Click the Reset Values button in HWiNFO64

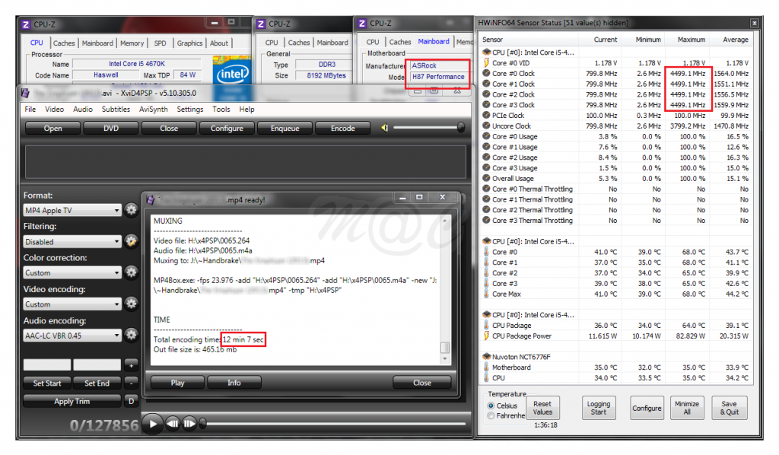click(542, 408)
